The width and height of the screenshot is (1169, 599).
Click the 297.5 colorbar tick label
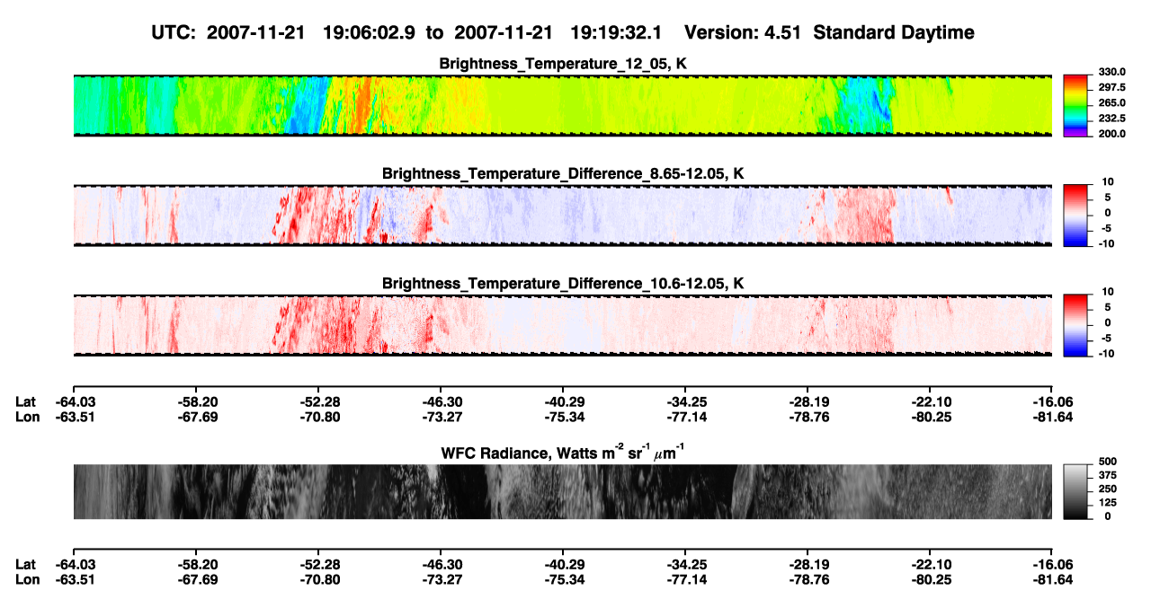[1111, 87]
